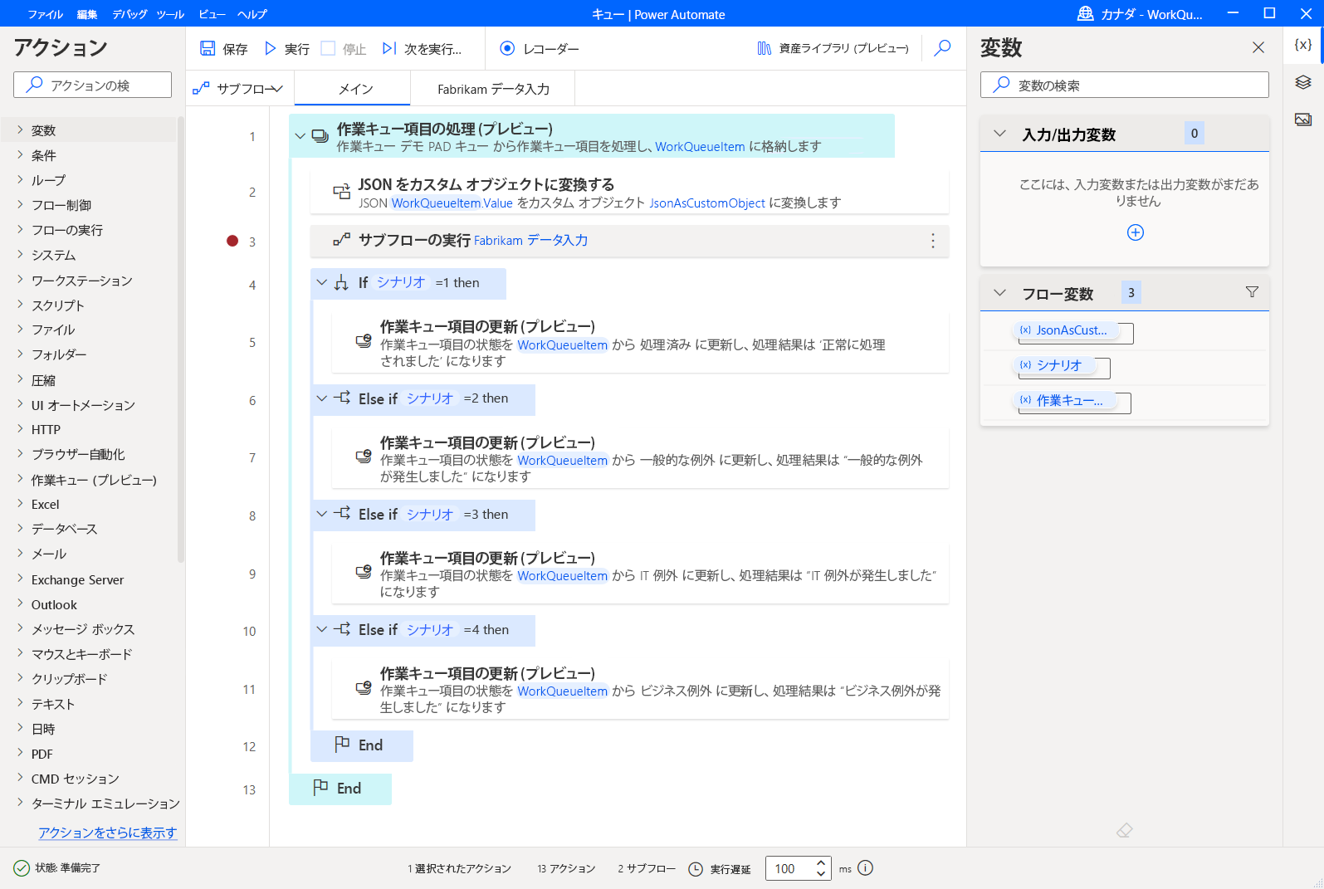The image size is (1324, 889).
Task: Click 次を実行 step icon
Action: (x=388, y=49)
